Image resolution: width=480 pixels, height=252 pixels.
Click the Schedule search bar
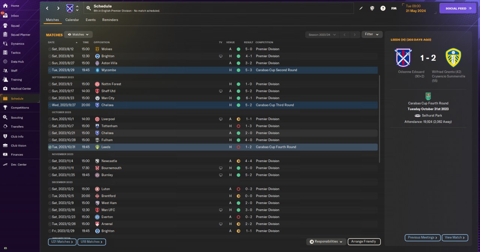click(219, 8)
